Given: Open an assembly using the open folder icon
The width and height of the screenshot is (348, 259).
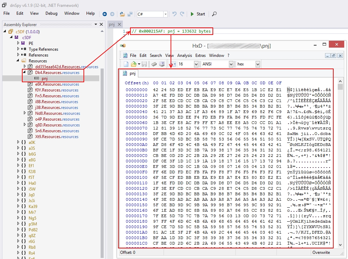Looking at the screenshot, I should [122, 14].
